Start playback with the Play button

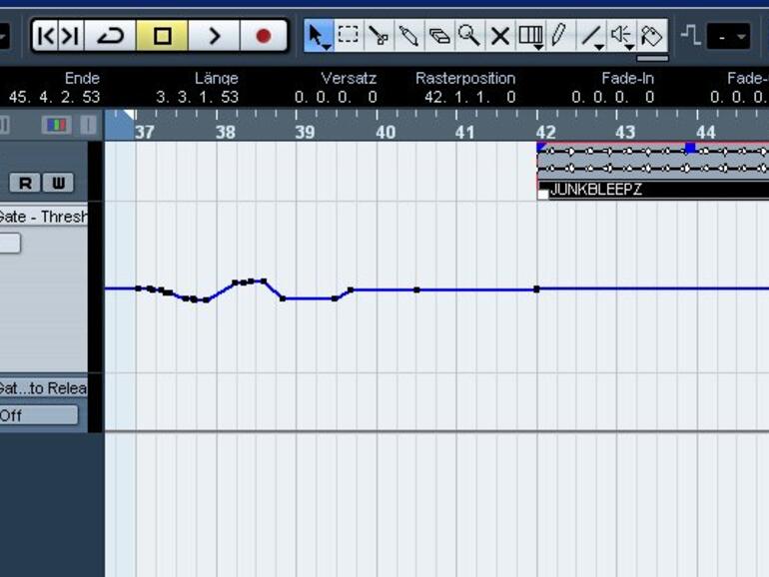point(214,36)
